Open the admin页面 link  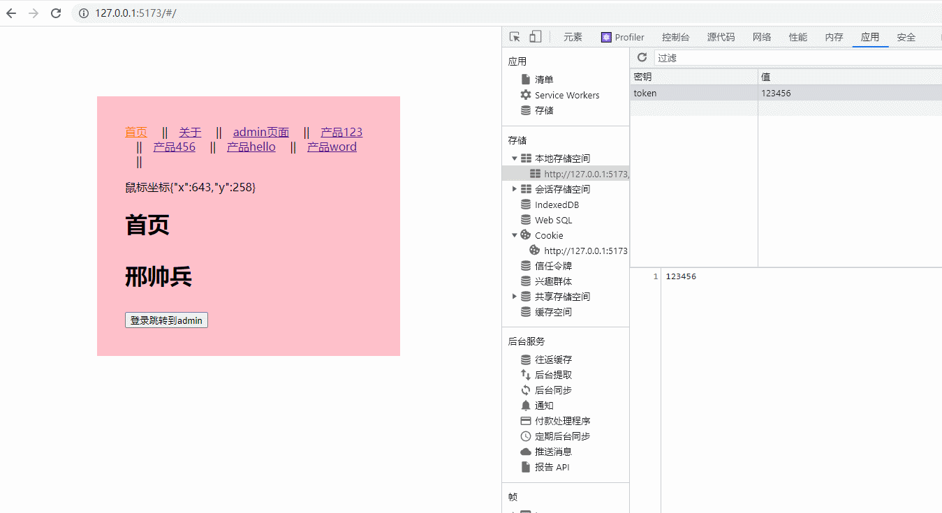(x=261, y=132)
